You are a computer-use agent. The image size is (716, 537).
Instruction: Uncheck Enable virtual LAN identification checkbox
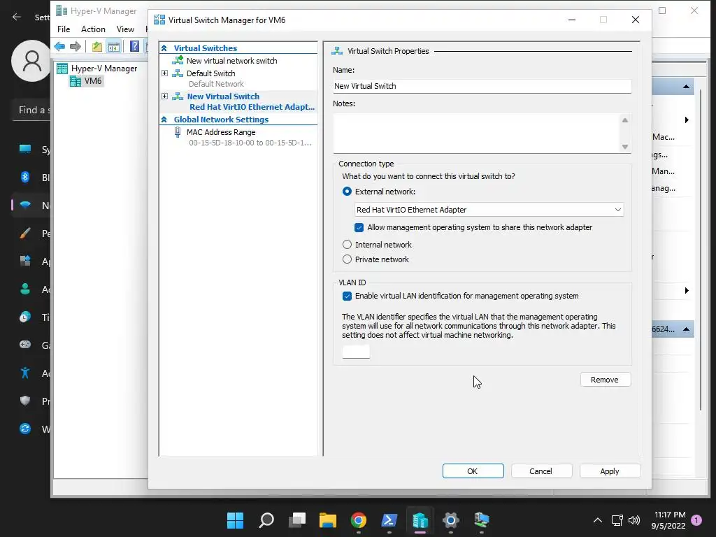click(x=347, y=296)
